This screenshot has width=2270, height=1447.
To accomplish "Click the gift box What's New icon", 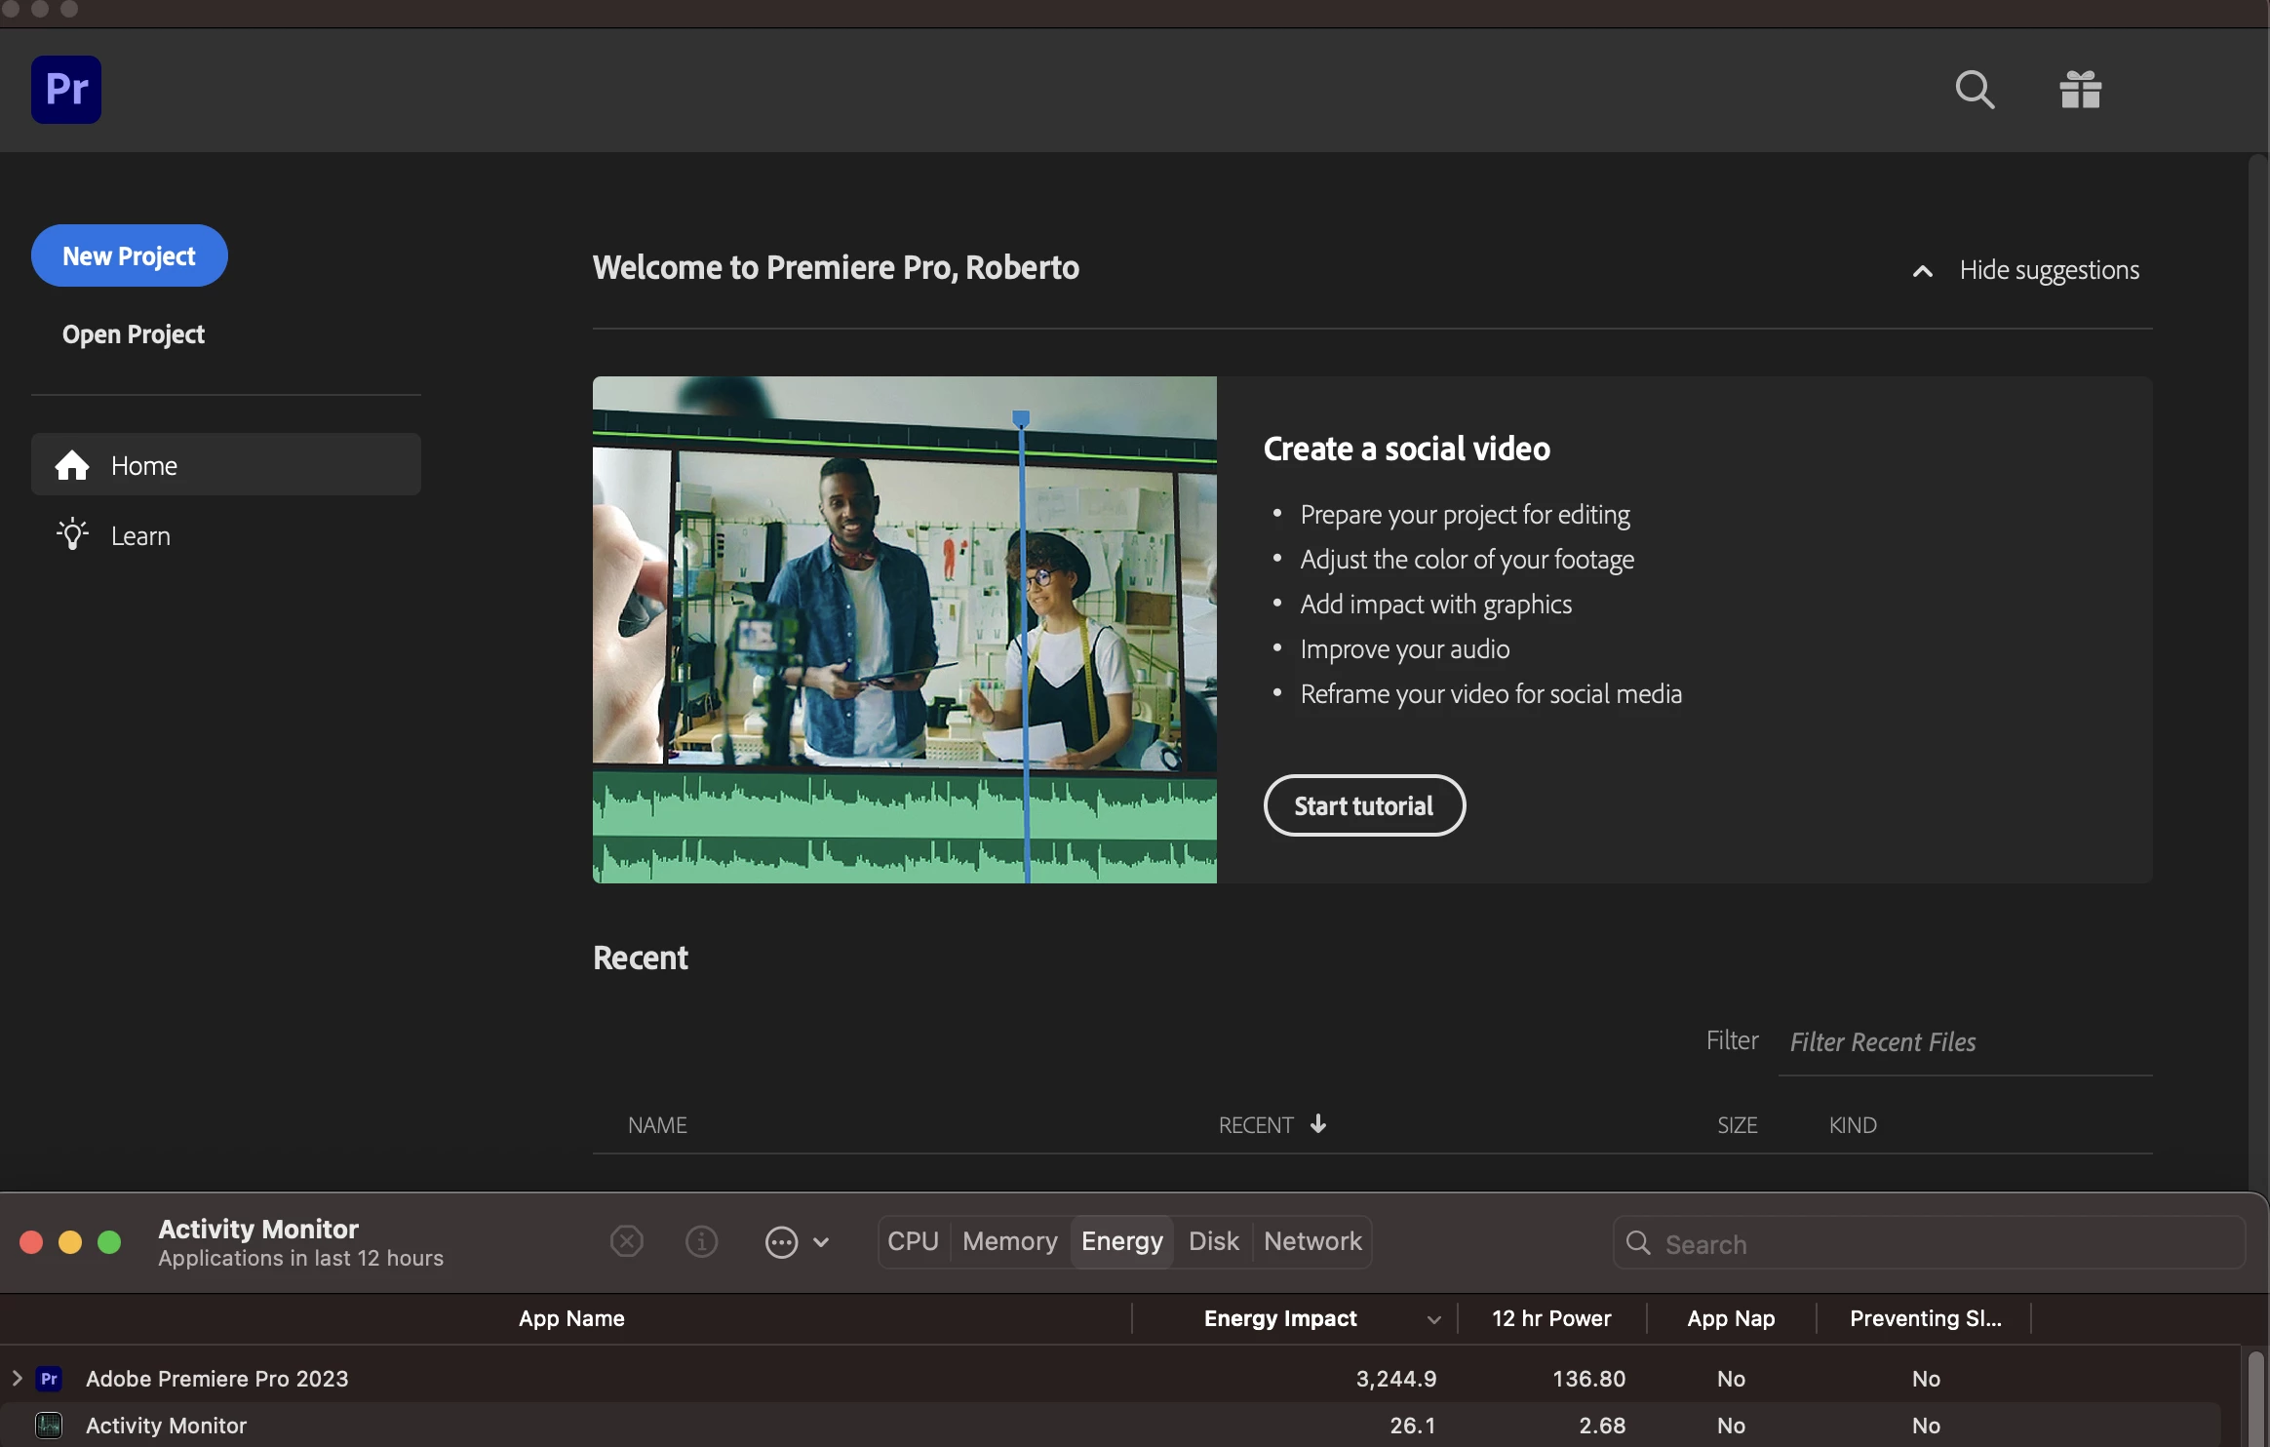I will coord(2080,90).
